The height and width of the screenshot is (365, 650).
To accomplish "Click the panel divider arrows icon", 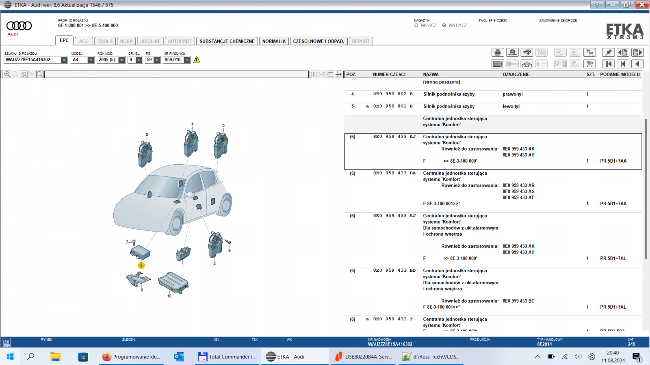I will (338, 74).
